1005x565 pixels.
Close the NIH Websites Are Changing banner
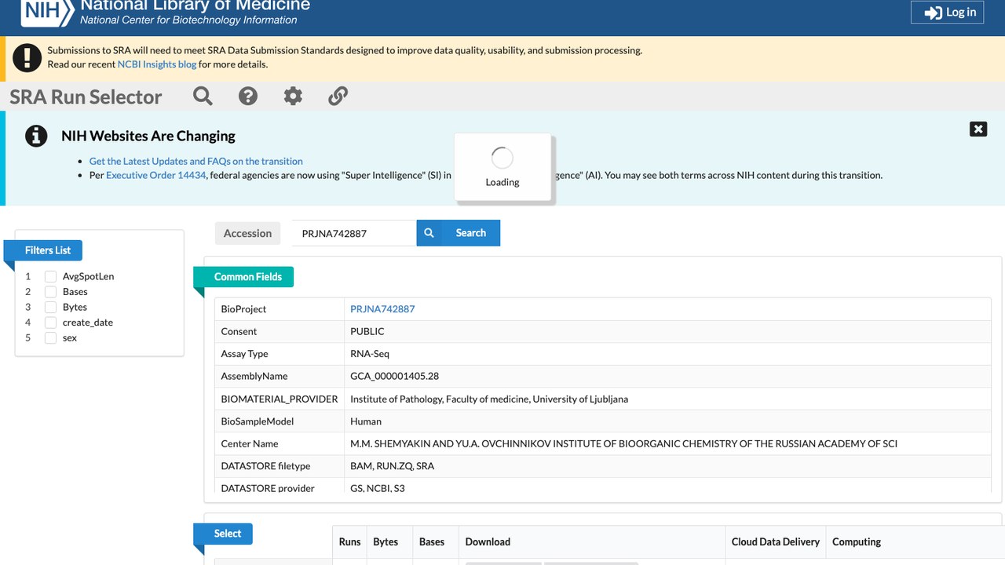(x=978, y=129)
